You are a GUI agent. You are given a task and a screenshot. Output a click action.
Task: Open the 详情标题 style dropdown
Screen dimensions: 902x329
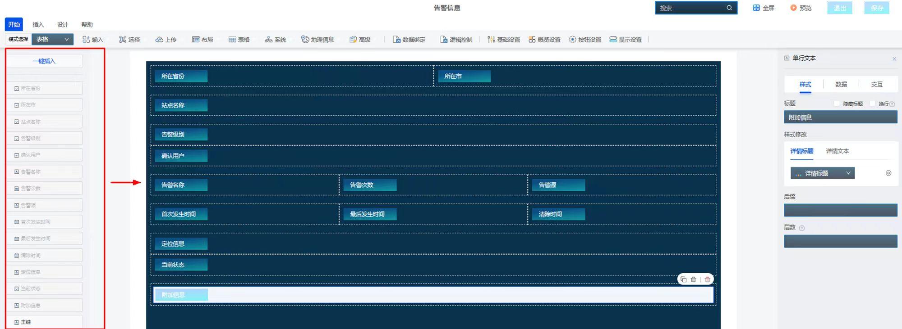coord(823,173)
